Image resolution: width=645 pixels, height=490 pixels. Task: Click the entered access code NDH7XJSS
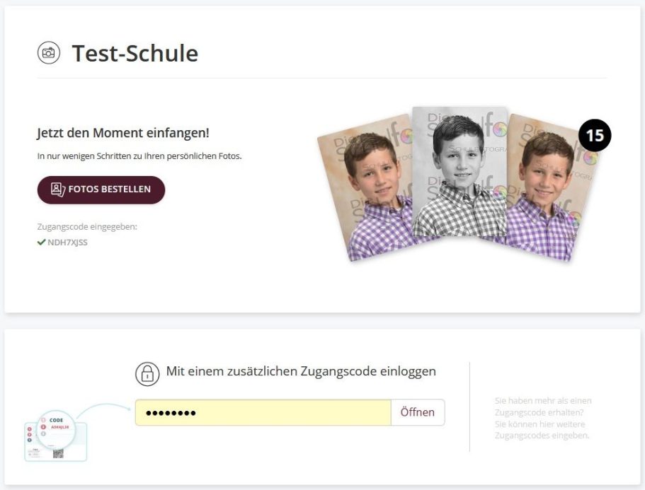(x=67, y=243)
